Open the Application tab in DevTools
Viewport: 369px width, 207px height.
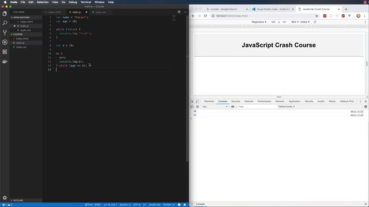tap(295, 101)
